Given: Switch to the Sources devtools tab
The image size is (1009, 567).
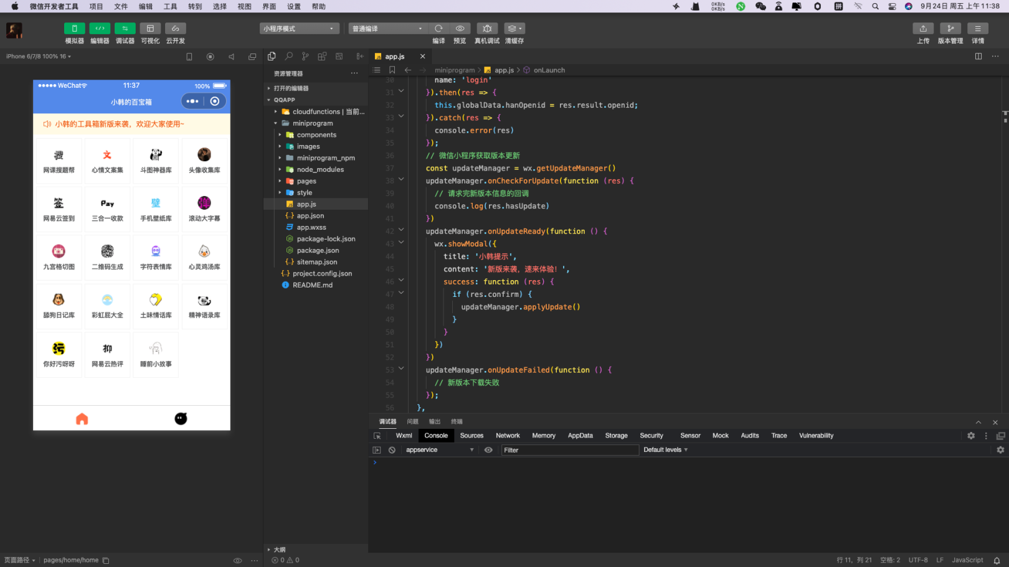Looking at the screenshot, I should point(471,436).
